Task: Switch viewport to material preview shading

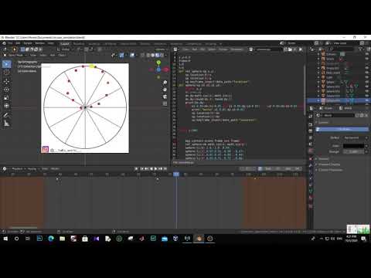Action: coord(158,55)
